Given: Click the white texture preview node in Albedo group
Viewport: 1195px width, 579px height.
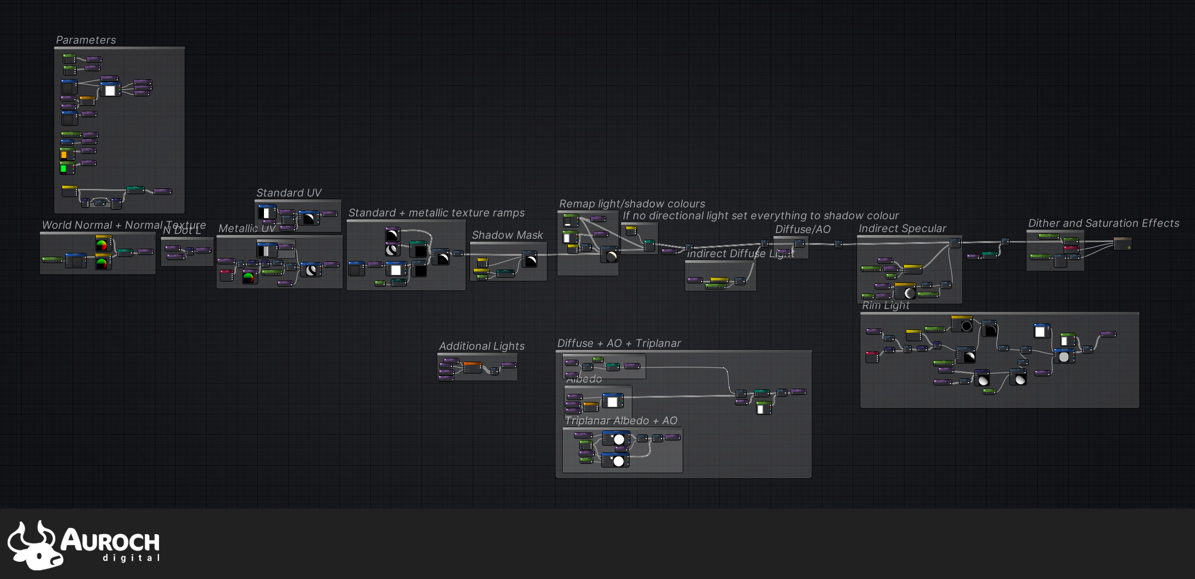Looking at the screenshot, I should pyautogui.click(x=612, y=401).
